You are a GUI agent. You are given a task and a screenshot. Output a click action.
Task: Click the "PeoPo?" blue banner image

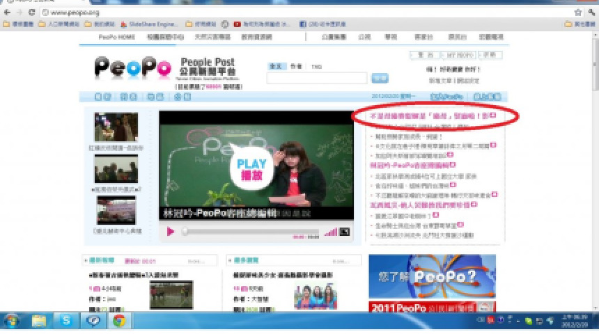(x=432, y=276)
